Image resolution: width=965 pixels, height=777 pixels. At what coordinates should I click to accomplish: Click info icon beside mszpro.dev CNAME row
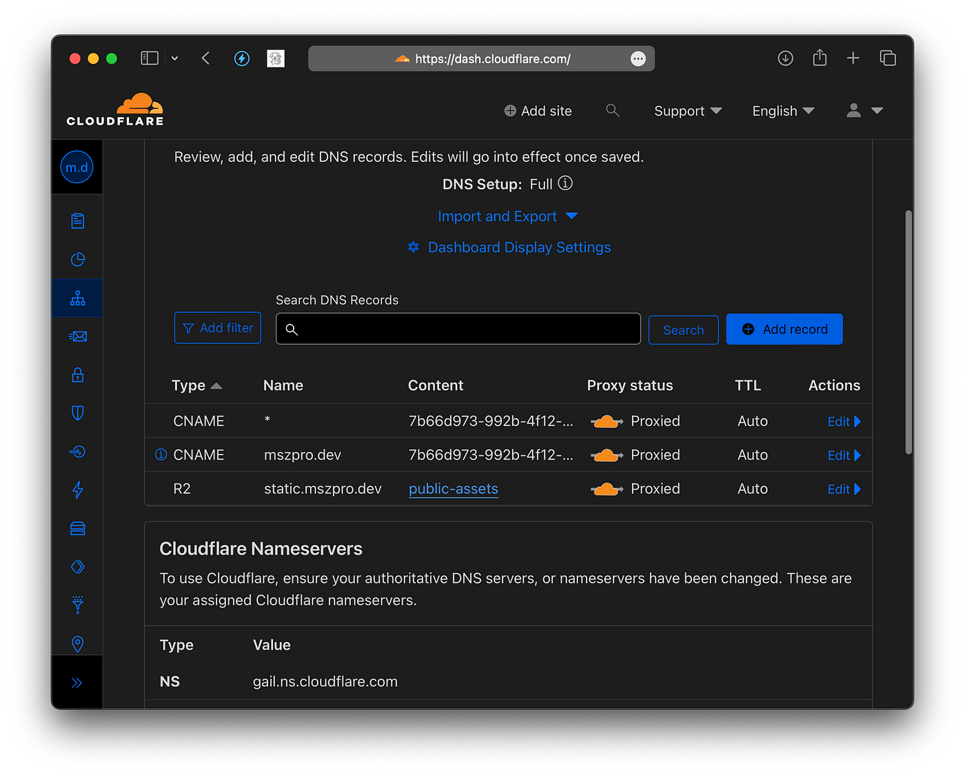tap(161, 455)
